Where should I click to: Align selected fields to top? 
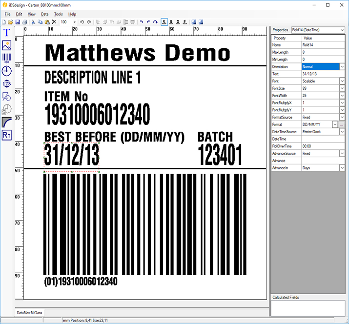[x=112, y=22]
